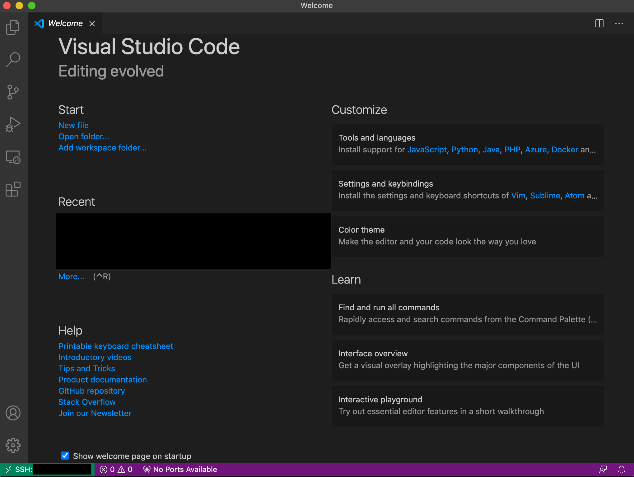This screenshot has width=634, height=477.
Task: Select the Welcome editor tab
Action: point(65,24)
